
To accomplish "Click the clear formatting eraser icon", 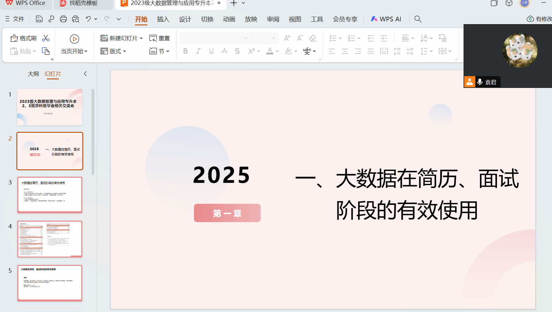I will coord(313,38).
